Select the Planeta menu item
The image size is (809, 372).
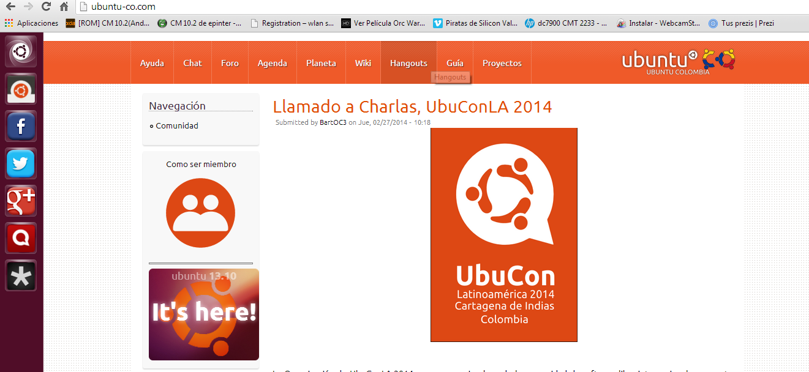click(x=321, y=63)
